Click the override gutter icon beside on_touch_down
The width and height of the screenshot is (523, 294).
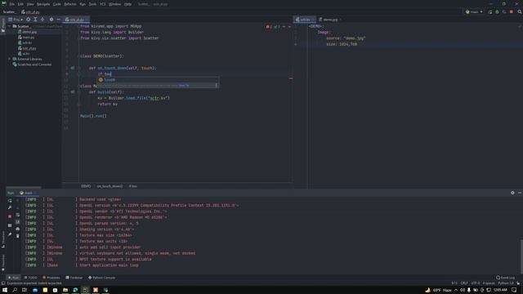point(73,68)
